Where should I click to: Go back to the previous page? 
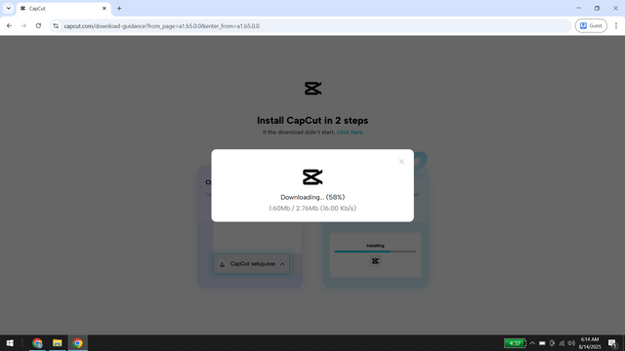(x=9, y=26)
